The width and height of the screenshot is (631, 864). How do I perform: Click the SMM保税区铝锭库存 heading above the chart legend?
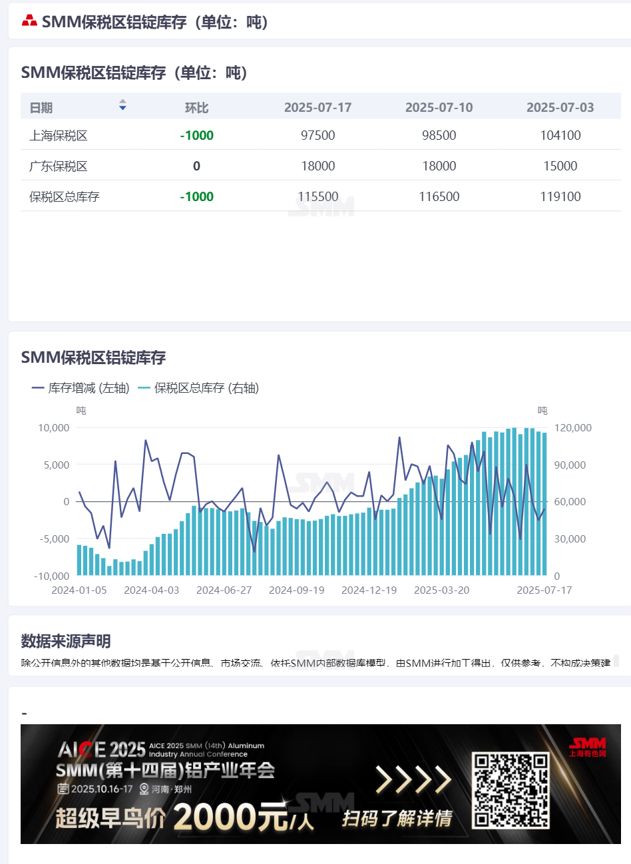pos(93,357)
